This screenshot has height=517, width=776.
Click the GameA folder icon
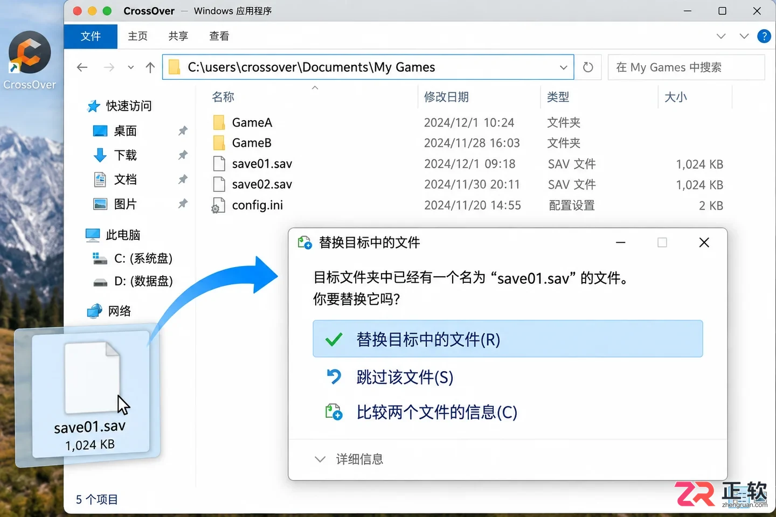219,123
